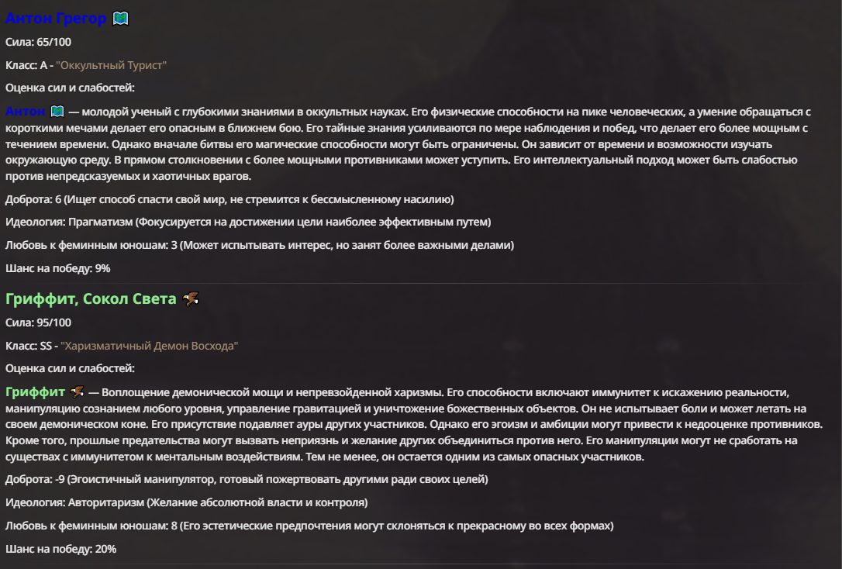
Task: Click the Доброта: 6 line for Антон
Action: coord(229,199)
